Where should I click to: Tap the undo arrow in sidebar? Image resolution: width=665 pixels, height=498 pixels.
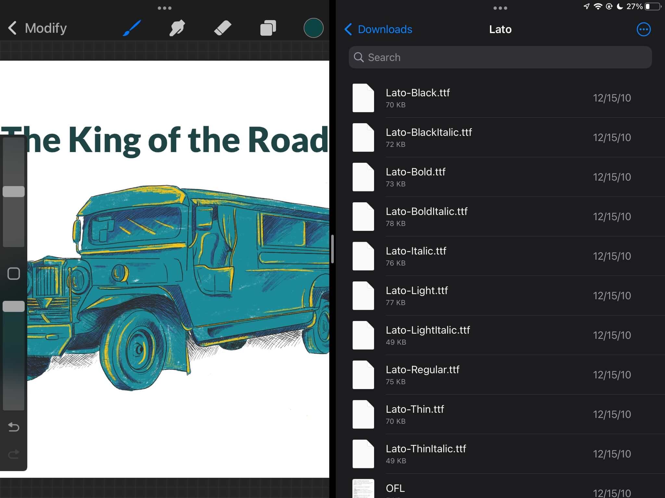(x=14, y=427)
